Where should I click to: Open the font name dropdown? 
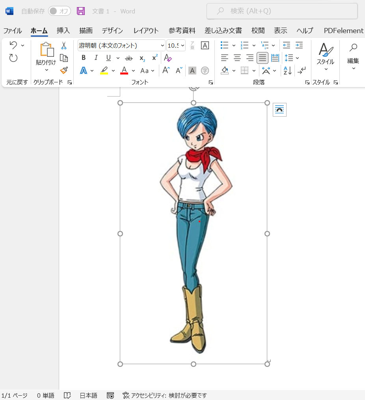click(x=162, y=46)
